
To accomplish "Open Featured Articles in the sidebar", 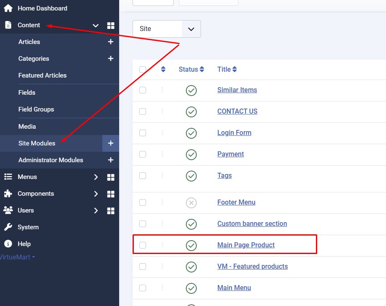I will click(42, 75).
